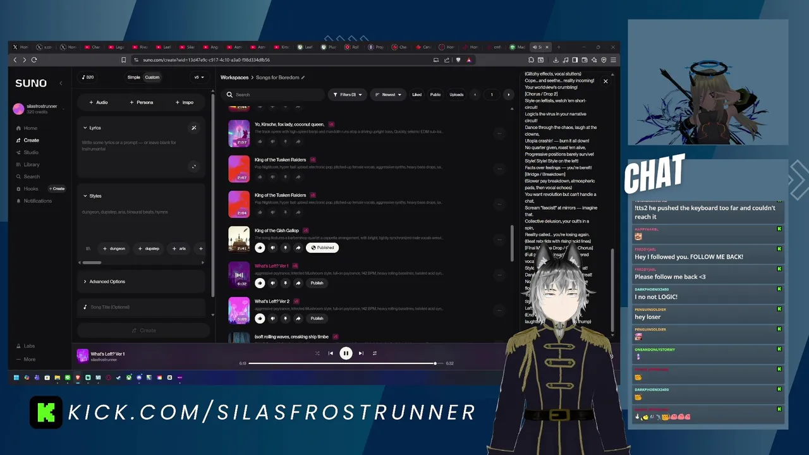
Task: Reload the browser page
Action: [34, 60]
